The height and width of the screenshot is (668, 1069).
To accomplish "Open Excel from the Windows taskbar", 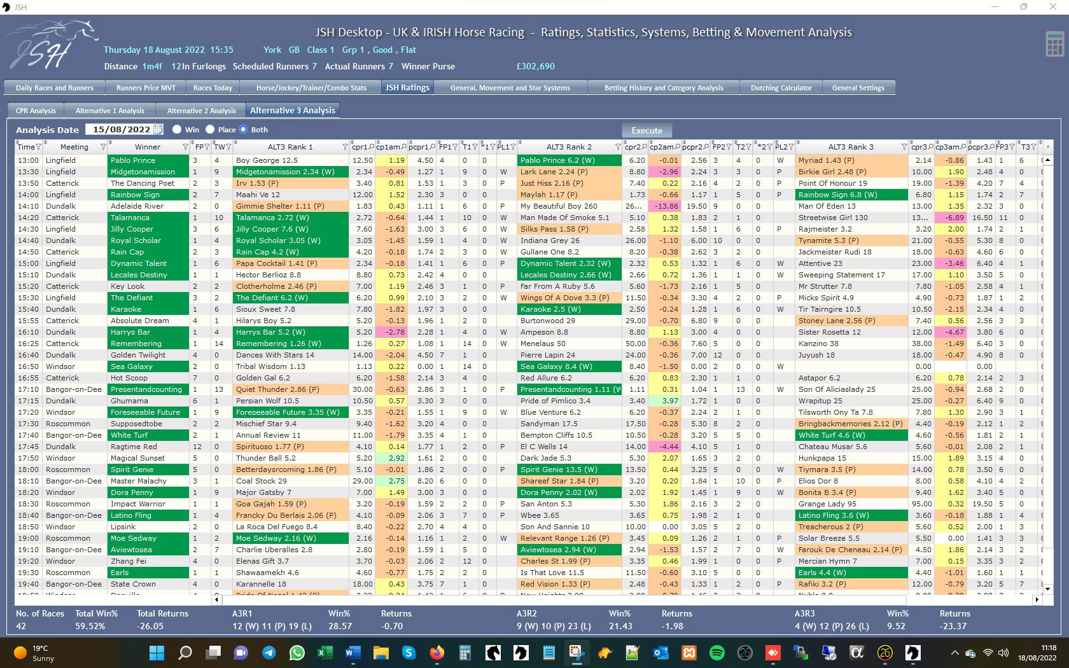I will [x=324, y=653].
